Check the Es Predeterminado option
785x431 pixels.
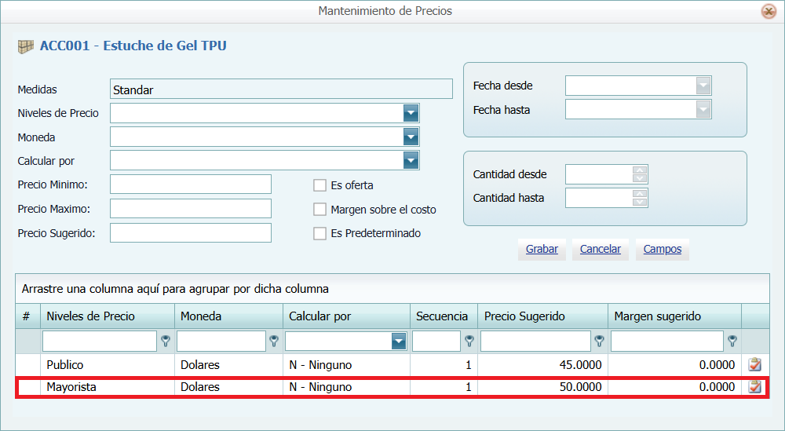point(319,233)
